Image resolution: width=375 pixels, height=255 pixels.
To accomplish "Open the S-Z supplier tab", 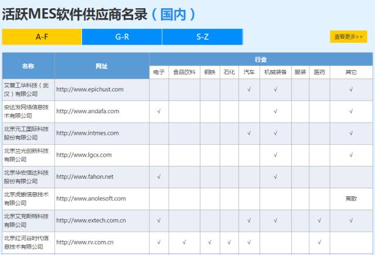I will coord(202,37).
